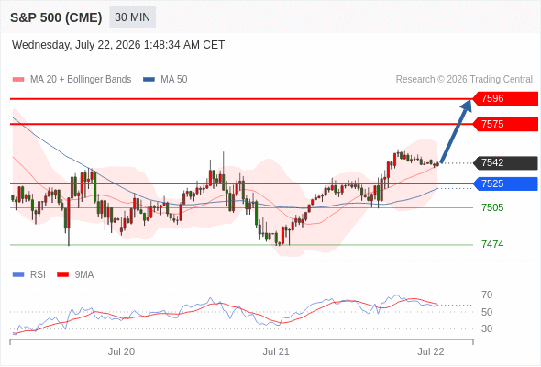Click the MA 50 legend color swatch
Screen dimensions: 541x367
149,80
